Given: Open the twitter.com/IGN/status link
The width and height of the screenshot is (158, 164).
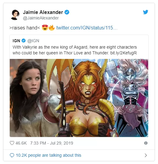Looking at the screenshot, I should 87,28.
